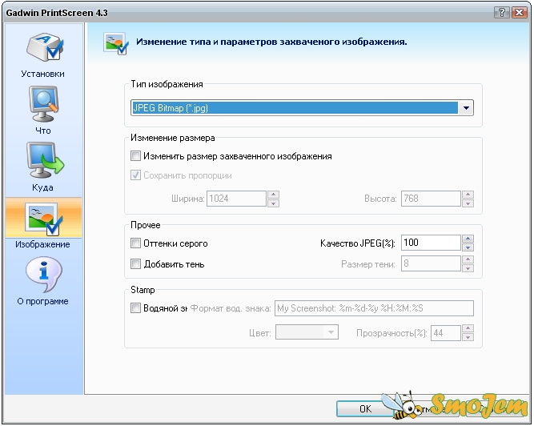The height and width of the screenshot is (426, 534).
Task: Increase Ширина with the up arrow
Action: pyautogui.click(x=274, y=195)
